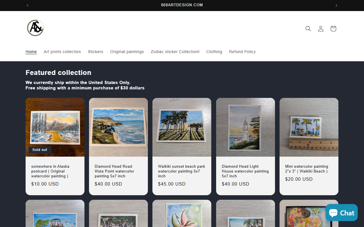Click the Sold out badge
The width and height of the screenshot is (364, 227).
pos(40,150)
